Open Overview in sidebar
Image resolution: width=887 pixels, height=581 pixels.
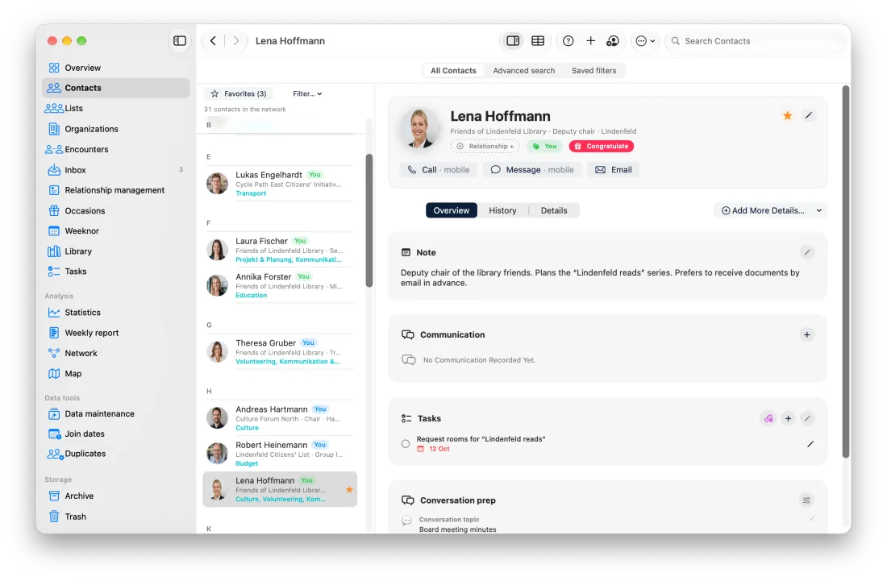(x=115, y=68)
